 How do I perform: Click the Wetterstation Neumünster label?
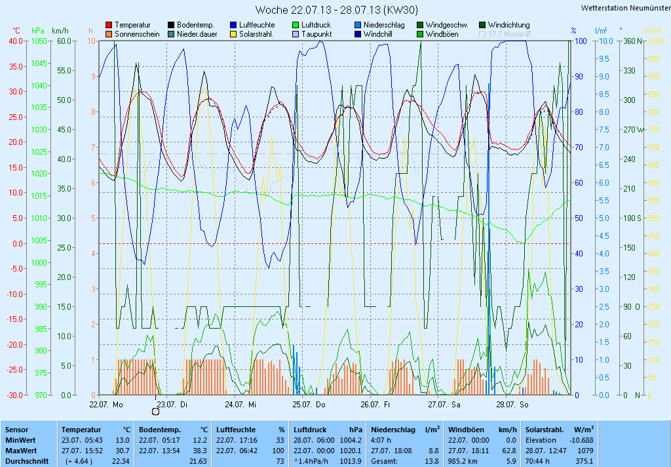626,8
